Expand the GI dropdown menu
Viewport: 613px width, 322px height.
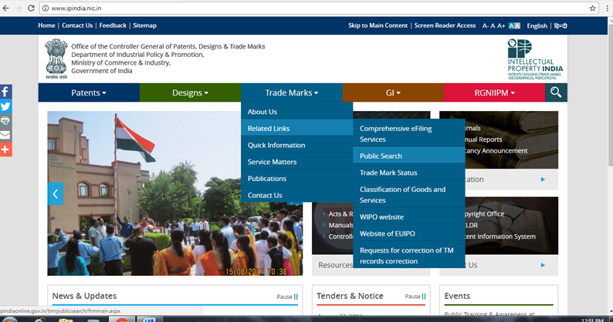393,92
